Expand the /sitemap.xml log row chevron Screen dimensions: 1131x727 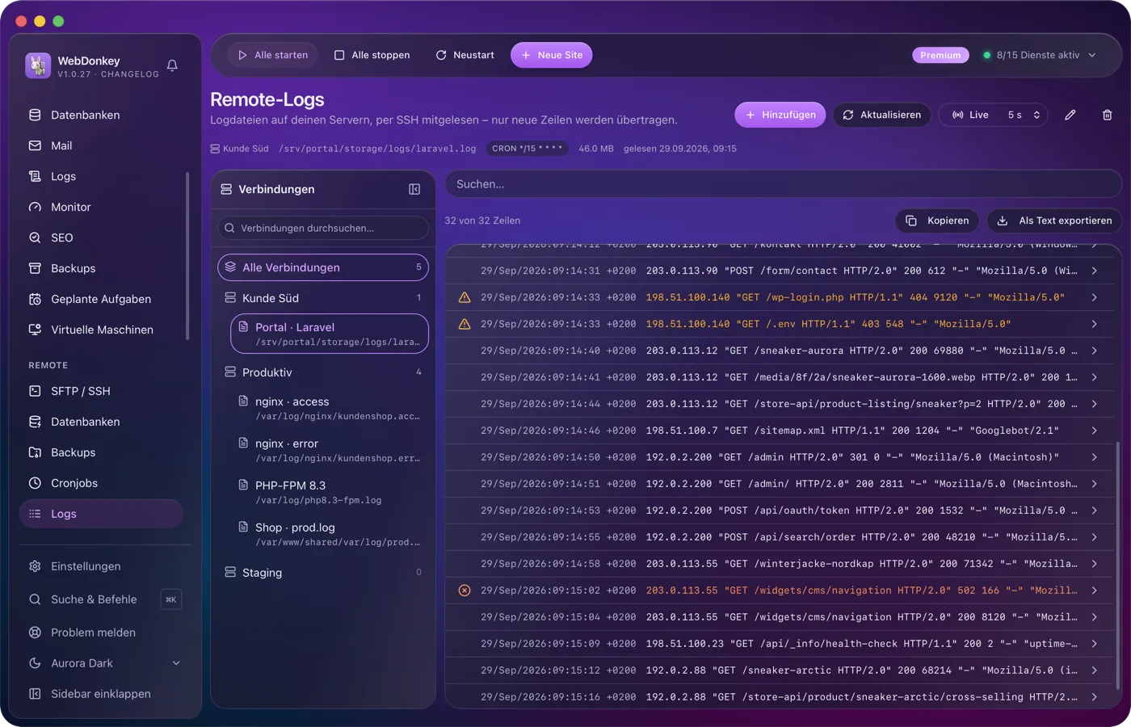[1094, 431]
